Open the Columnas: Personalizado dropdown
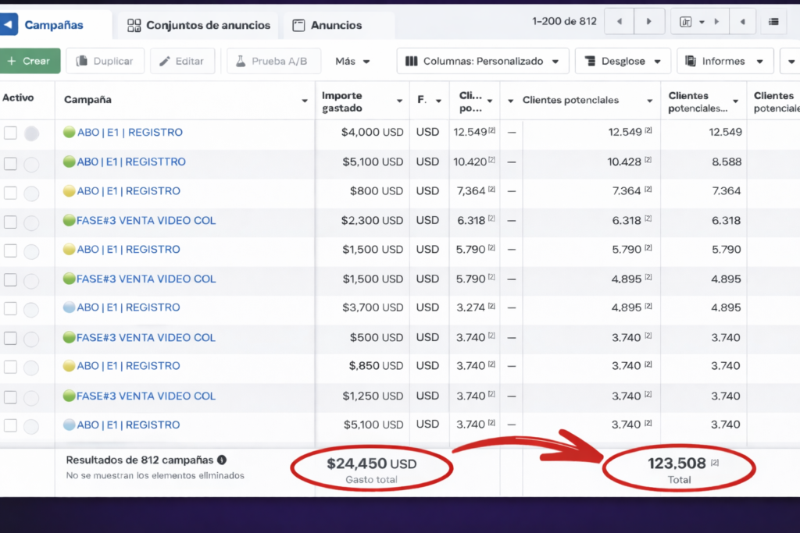Screen dimensions: 800x533 coord(482,61)
